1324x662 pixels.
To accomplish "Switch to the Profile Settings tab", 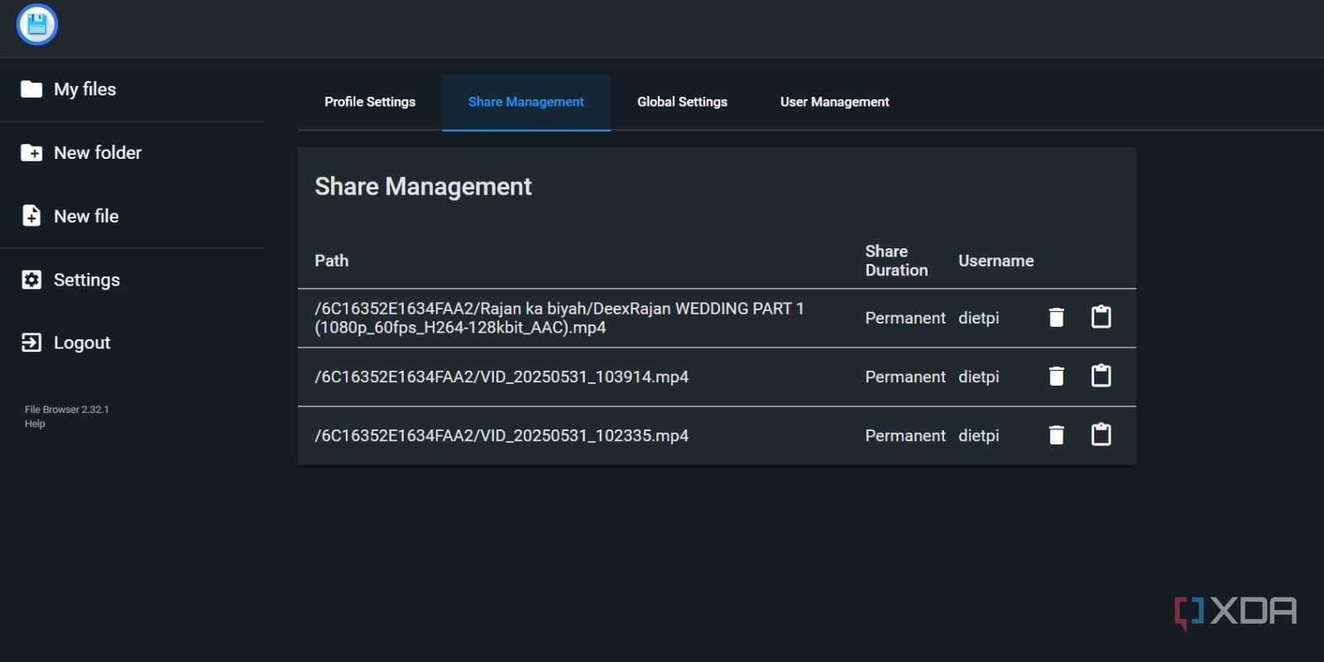I will (x=370, y=102).
